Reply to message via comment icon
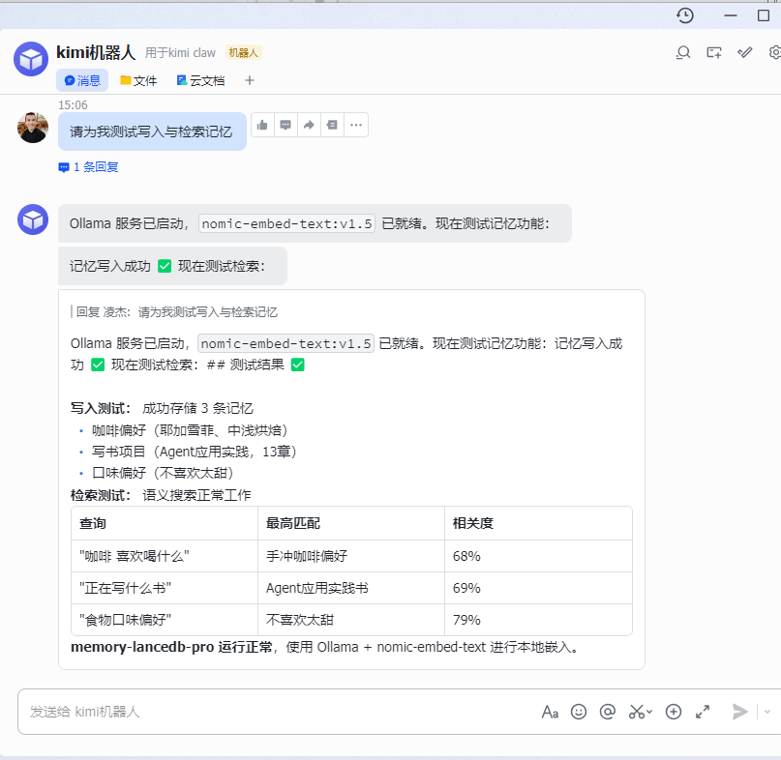The height and width of the screenshot is (760, 781). [x=285, y=125]
